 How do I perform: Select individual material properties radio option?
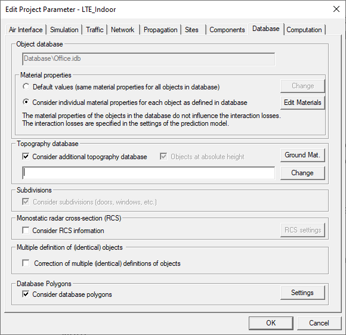26,102
